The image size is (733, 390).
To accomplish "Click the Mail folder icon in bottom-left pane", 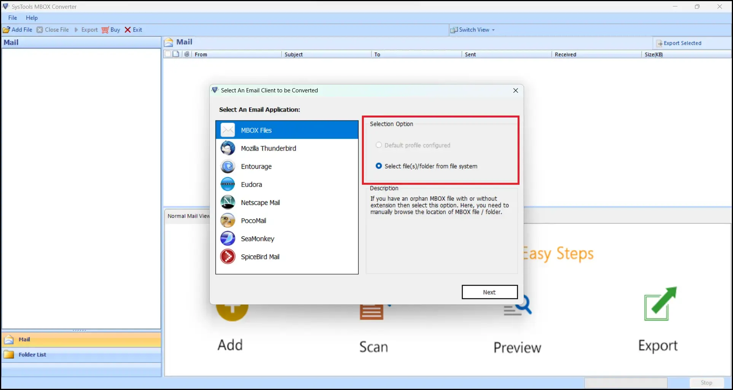I will [9, 339].
